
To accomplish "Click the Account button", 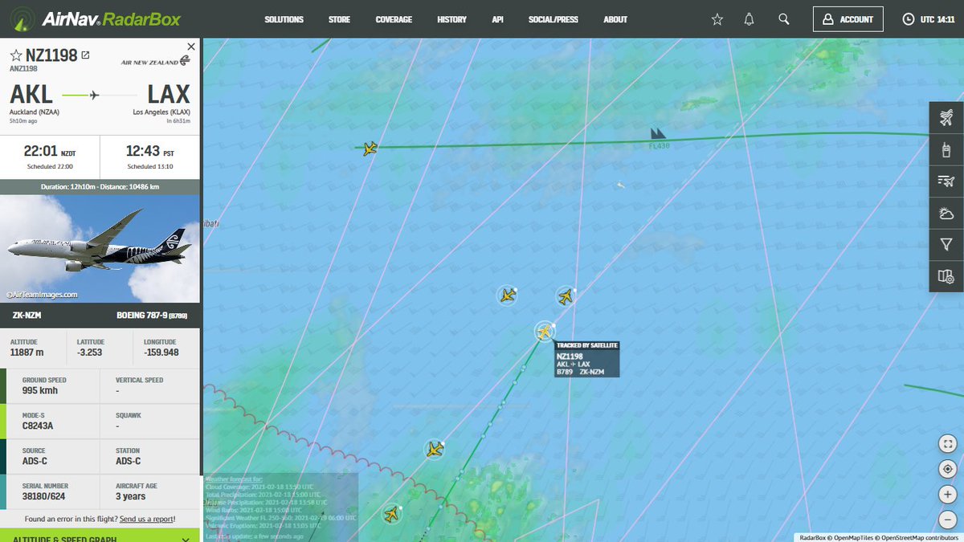I will pyautogui.click(x=848, y=19).
